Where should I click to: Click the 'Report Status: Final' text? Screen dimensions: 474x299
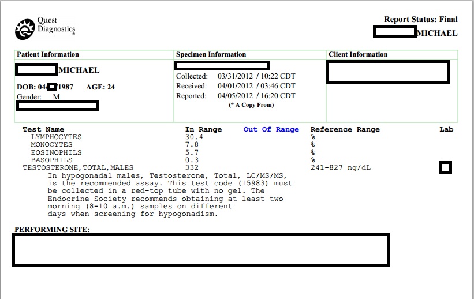click(420, 19)
